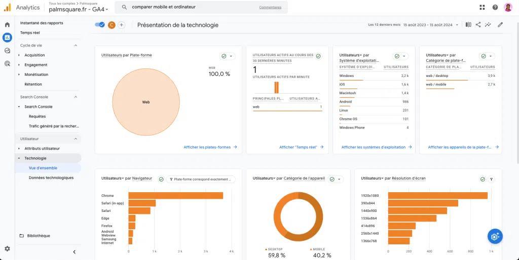Open the Reports icon in left rail
The height and width of the screenshot is (260, 519).
(7, 37)
